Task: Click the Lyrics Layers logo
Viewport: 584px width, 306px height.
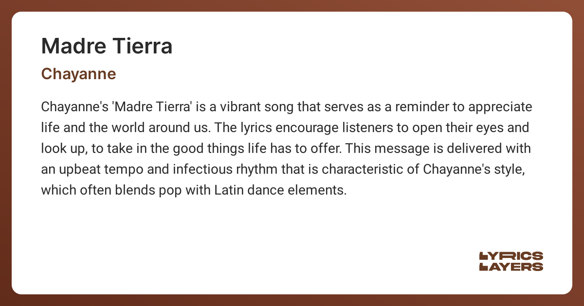Action: (511, 261)
